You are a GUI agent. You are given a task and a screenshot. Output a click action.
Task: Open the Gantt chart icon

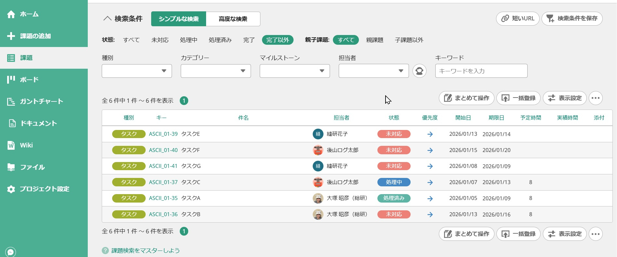click(11, 101)
